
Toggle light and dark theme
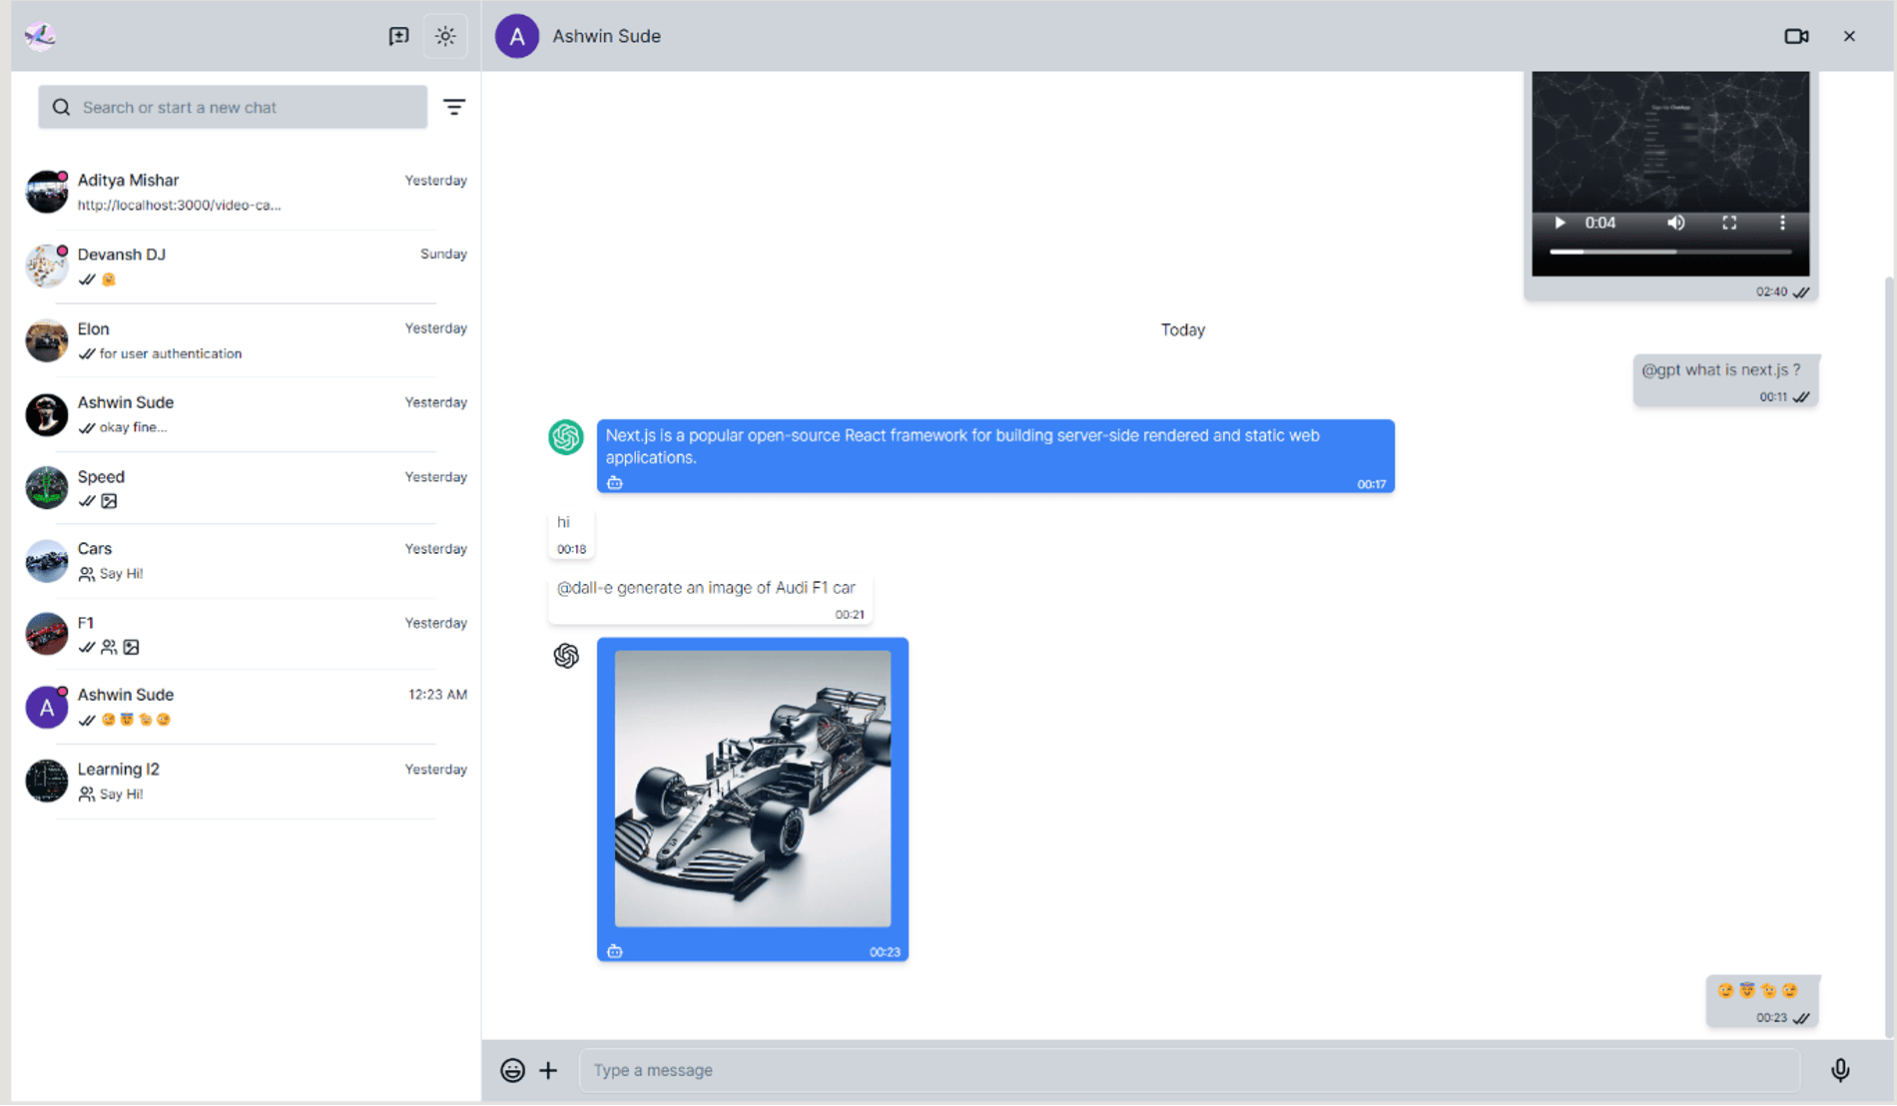(445, 35)
